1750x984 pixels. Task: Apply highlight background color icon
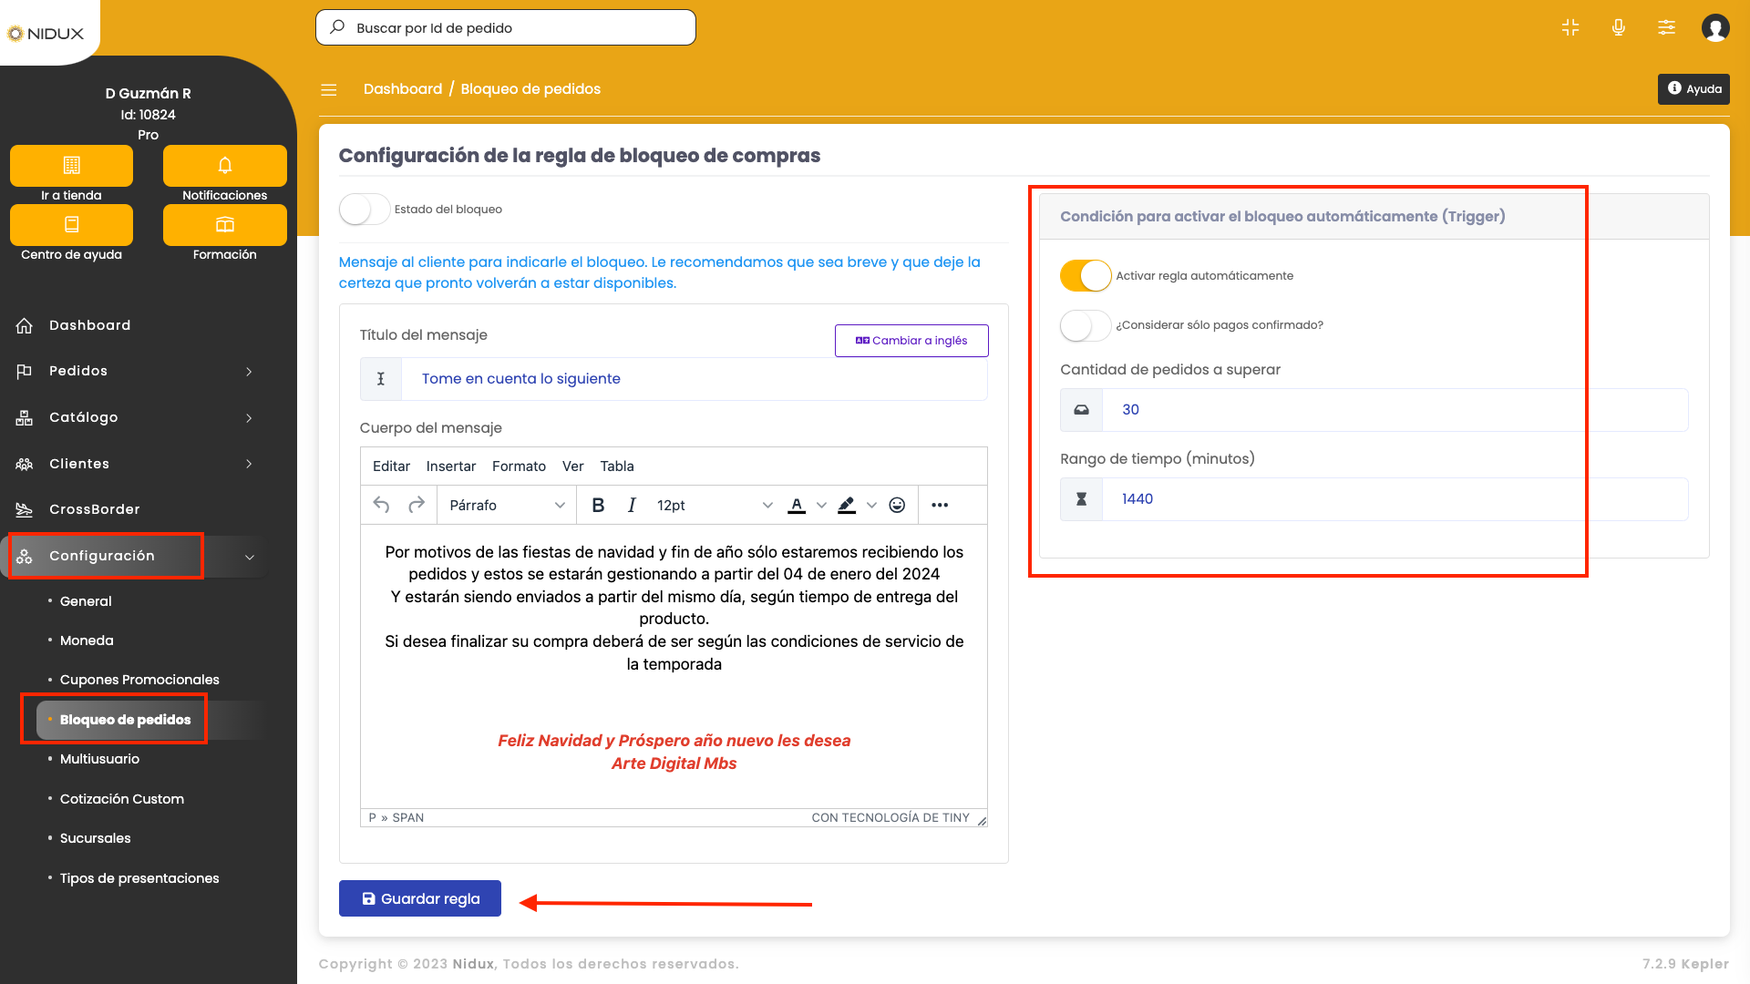click(847, 505)
